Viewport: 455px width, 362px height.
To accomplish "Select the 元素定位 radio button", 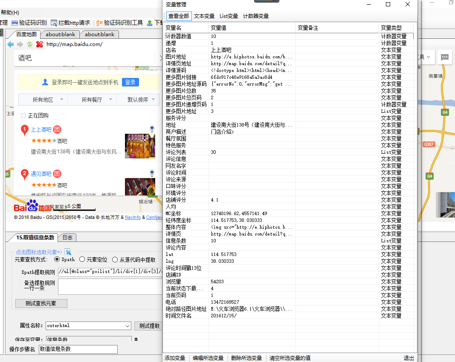I will click(82, 259).
